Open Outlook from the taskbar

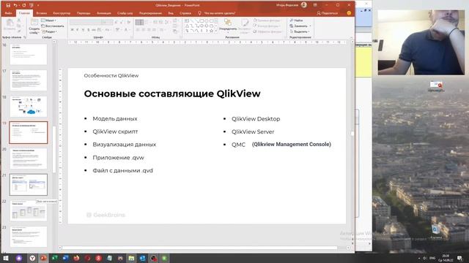[x=142, y=258]
